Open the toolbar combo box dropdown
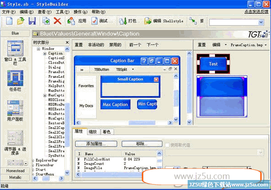 click(261, 22)
